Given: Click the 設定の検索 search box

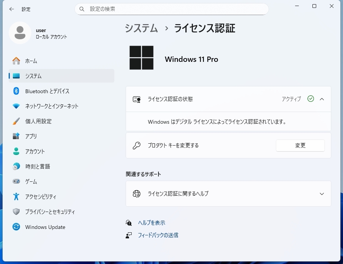Looking at the screenshot, I should click(171, 9).
